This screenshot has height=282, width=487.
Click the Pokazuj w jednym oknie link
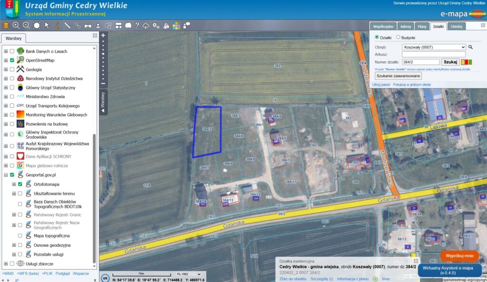click(412, 85)
